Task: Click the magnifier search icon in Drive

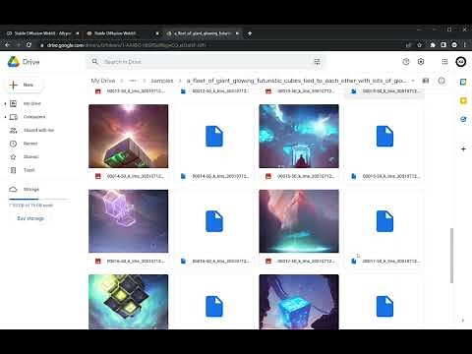Action: click(x=94, y=62)
